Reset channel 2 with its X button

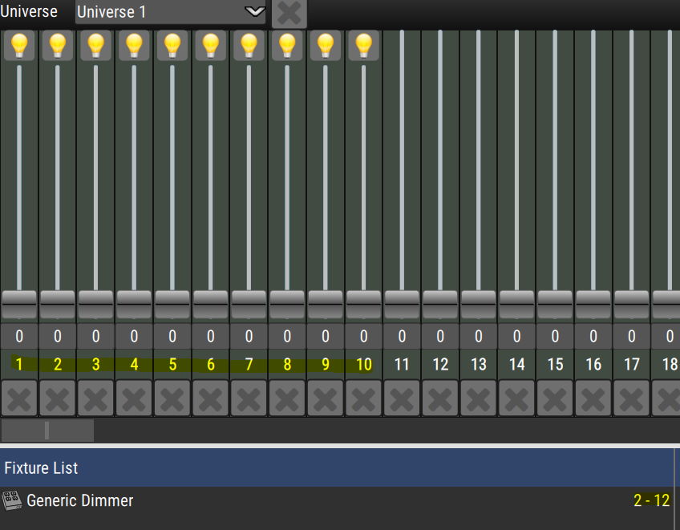pos(57,399)
